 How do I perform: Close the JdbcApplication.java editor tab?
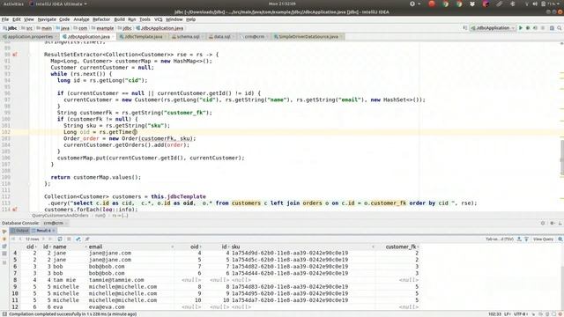(113, 37)
